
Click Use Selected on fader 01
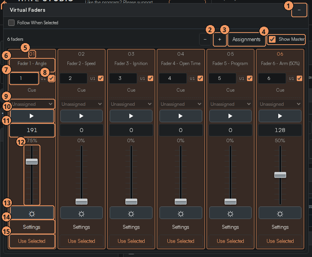click(32, 241)
